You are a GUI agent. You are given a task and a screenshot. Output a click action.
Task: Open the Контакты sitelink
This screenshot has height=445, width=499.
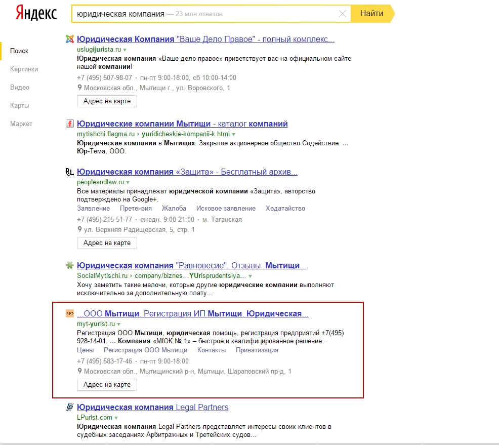tap(212, 350)
